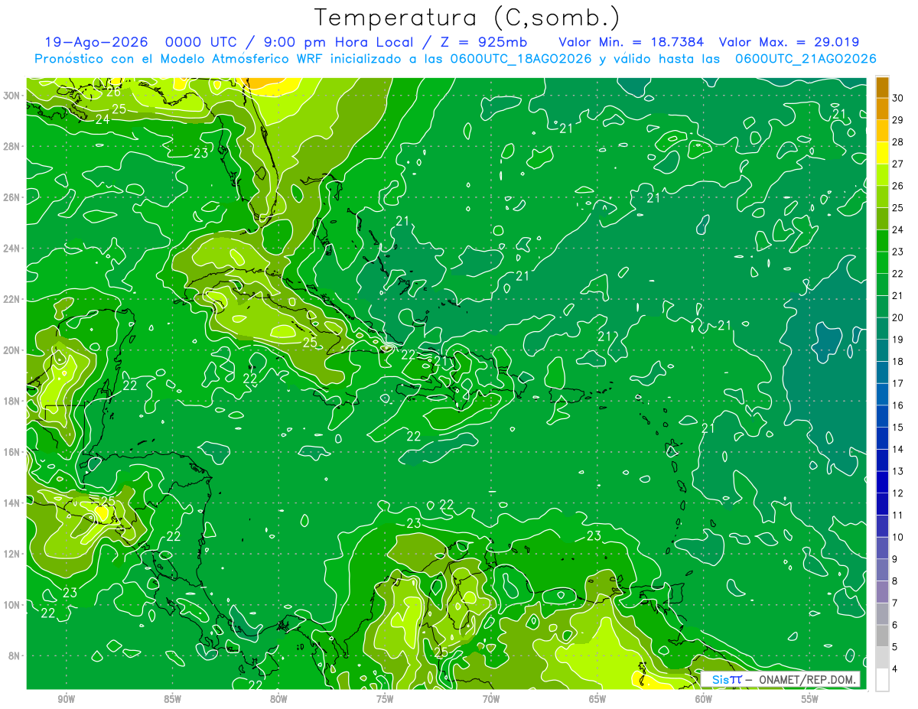Pick the gray color band between 5 and 6
The image size is (918, 709).
(882, 636)
